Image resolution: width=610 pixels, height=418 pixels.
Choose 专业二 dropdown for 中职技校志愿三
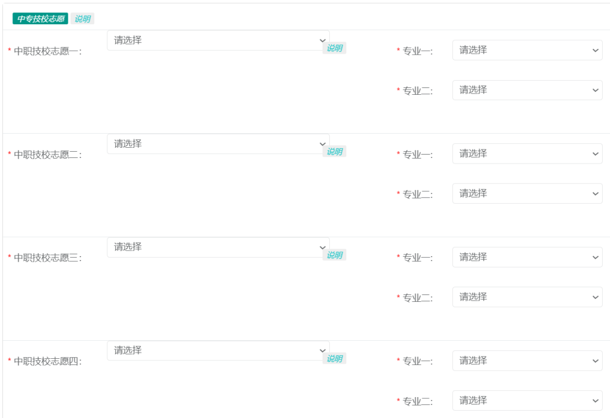[x=527, y=297]
